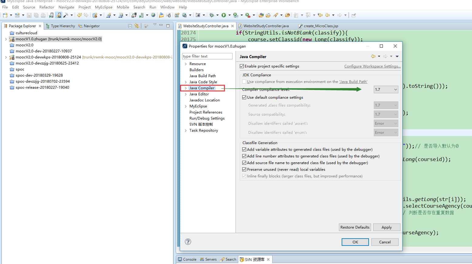The width and height of the screenshot is (472, 264).
Task: Select Java Build Path in properties tree
Action: [x=203, y=76]
